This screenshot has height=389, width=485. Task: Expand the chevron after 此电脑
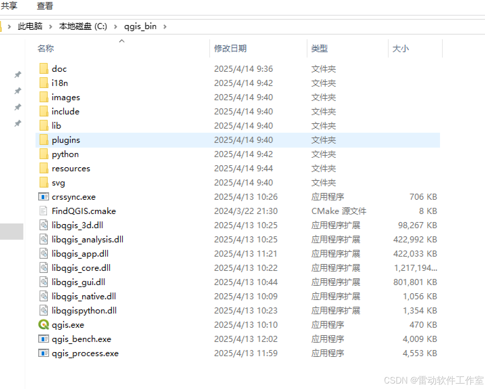50,26
